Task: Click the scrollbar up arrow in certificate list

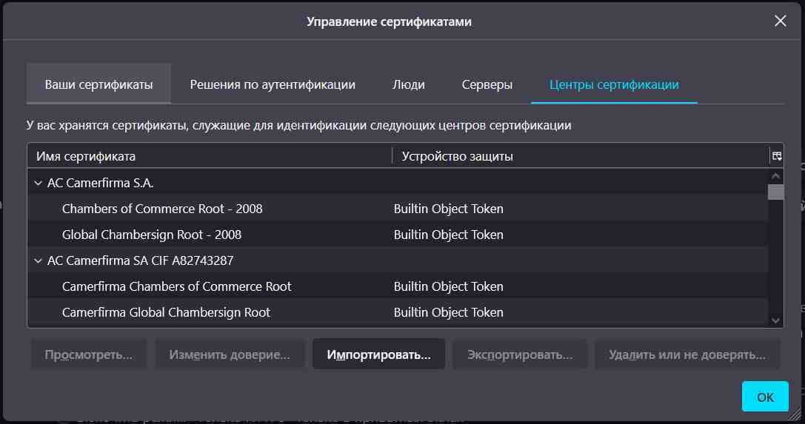Action: click(x=775, y=176)
